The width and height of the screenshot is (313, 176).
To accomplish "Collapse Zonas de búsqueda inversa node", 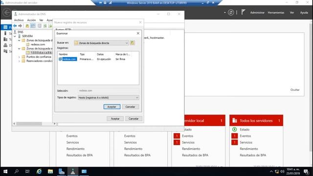I will click(x=19, y=49).
